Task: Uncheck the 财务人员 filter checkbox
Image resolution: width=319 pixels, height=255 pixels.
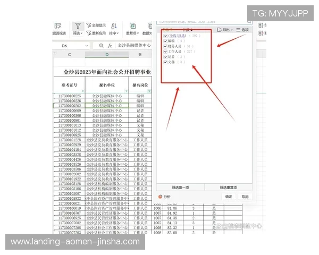Action: click(165, 46)
